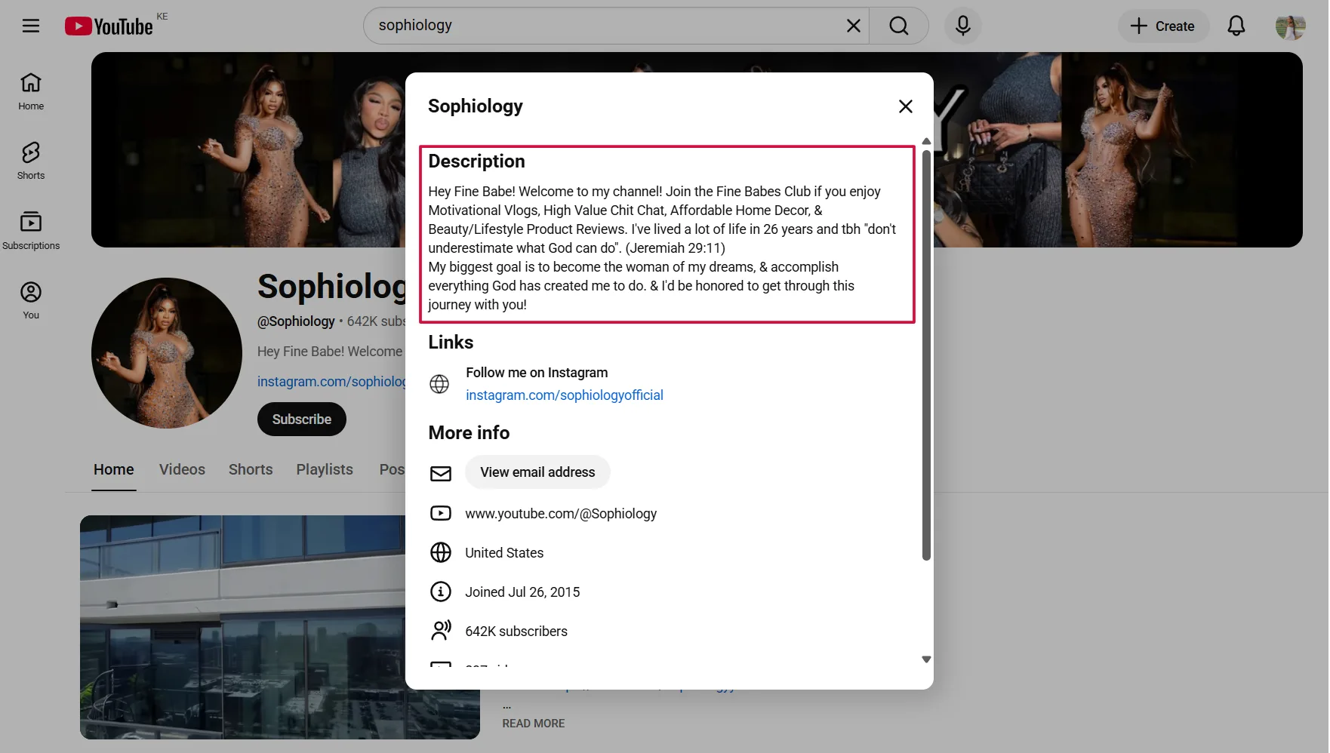Open the instagram.com/sophiologyofficial link in the dialog

(x=565, y=395)
